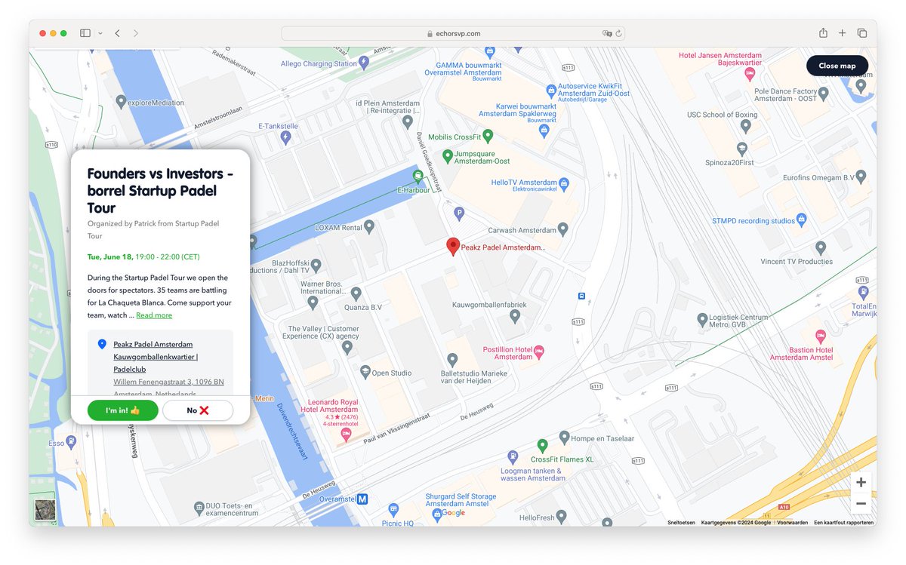Click the Picnic HQ marker
The width and height of the screenshot is (906, 565).
tap(393, 508)
